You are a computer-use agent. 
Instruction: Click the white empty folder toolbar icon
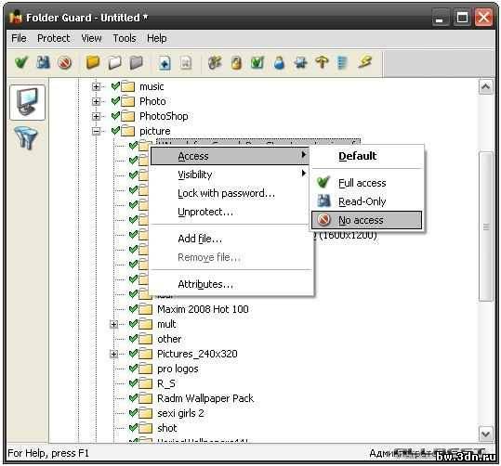tap(114, 62)
